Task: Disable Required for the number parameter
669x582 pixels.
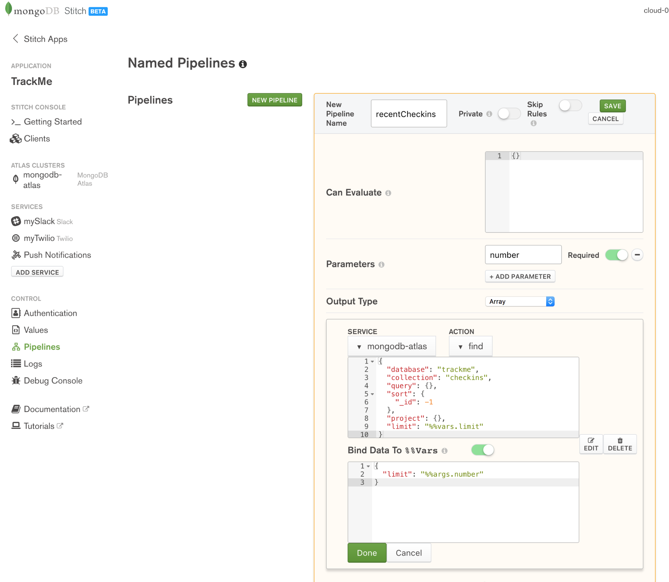Action: click(616, 255)
